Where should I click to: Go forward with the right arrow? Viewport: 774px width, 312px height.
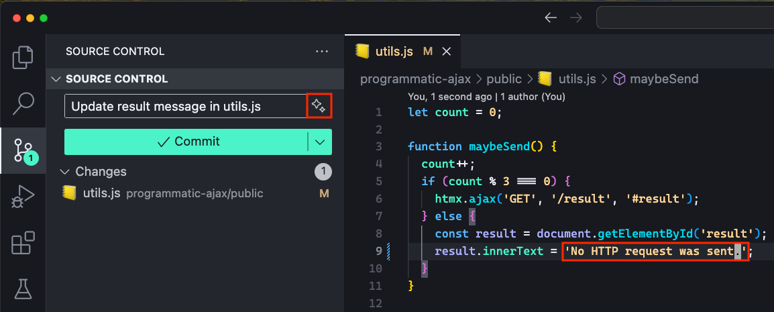coord(575,18)
